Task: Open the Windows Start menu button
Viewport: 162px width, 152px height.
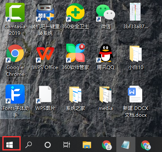Action: click(10, 144)
